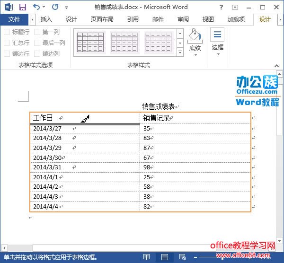
Task: Save the document with the floppy disk icon
Action: (x=23, y=7)
